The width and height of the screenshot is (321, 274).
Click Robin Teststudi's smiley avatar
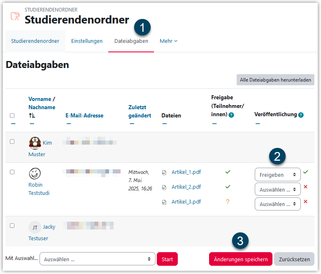[35, 173]
